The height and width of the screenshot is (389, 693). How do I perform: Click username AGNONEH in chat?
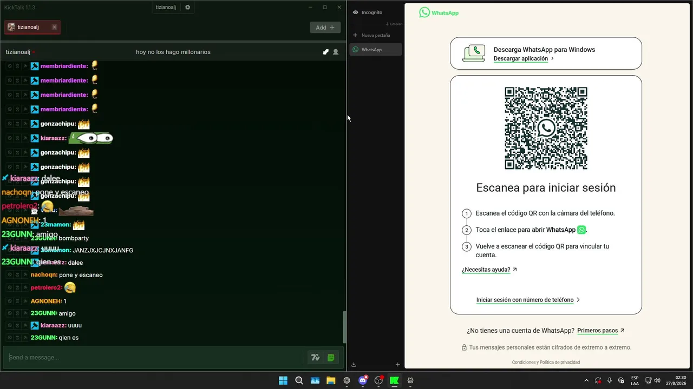click(x=47, y=301)
